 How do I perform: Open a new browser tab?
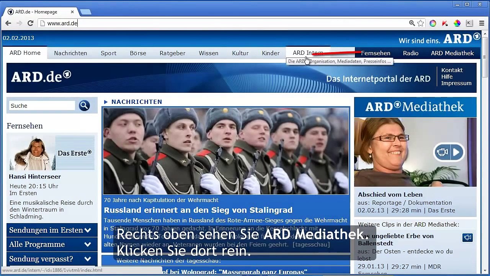click(85, 12)
